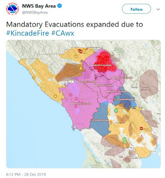Click the red no-entry icon near Sonoma

tap(141, 128)
